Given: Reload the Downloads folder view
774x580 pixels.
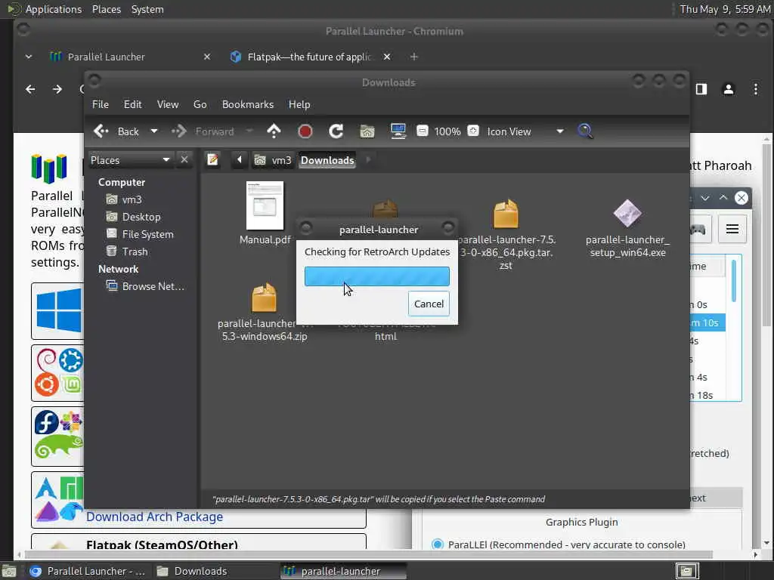Looking at the screenshot, I should click(x=336, y=131).
